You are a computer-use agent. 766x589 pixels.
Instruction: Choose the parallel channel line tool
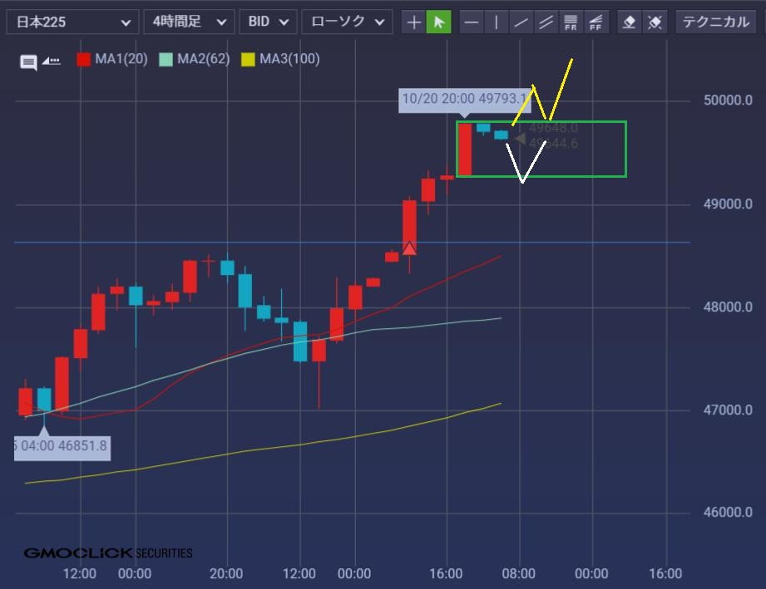point(546,22)
